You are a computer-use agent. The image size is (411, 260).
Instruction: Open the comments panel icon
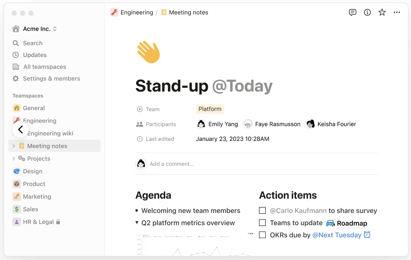tap(352, 12)
